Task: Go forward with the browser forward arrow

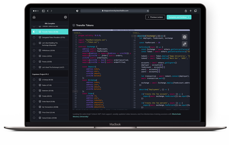Action: 51,11
